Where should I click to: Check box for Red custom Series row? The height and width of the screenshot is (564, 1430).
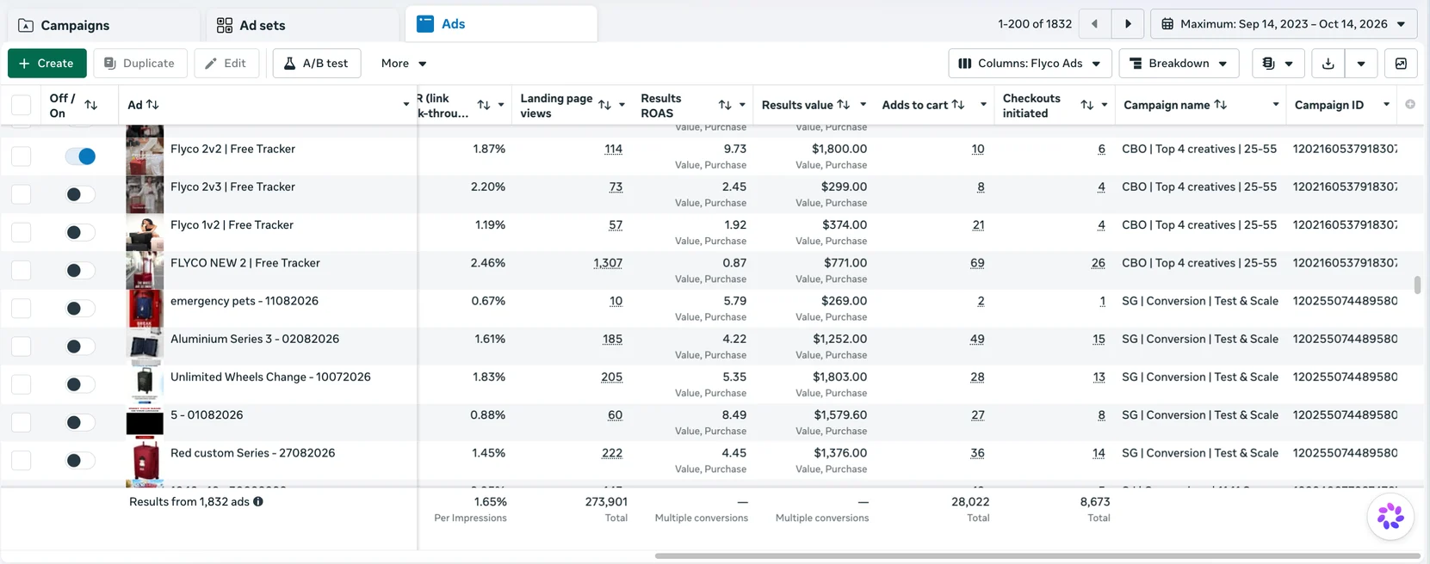point(22,460)
